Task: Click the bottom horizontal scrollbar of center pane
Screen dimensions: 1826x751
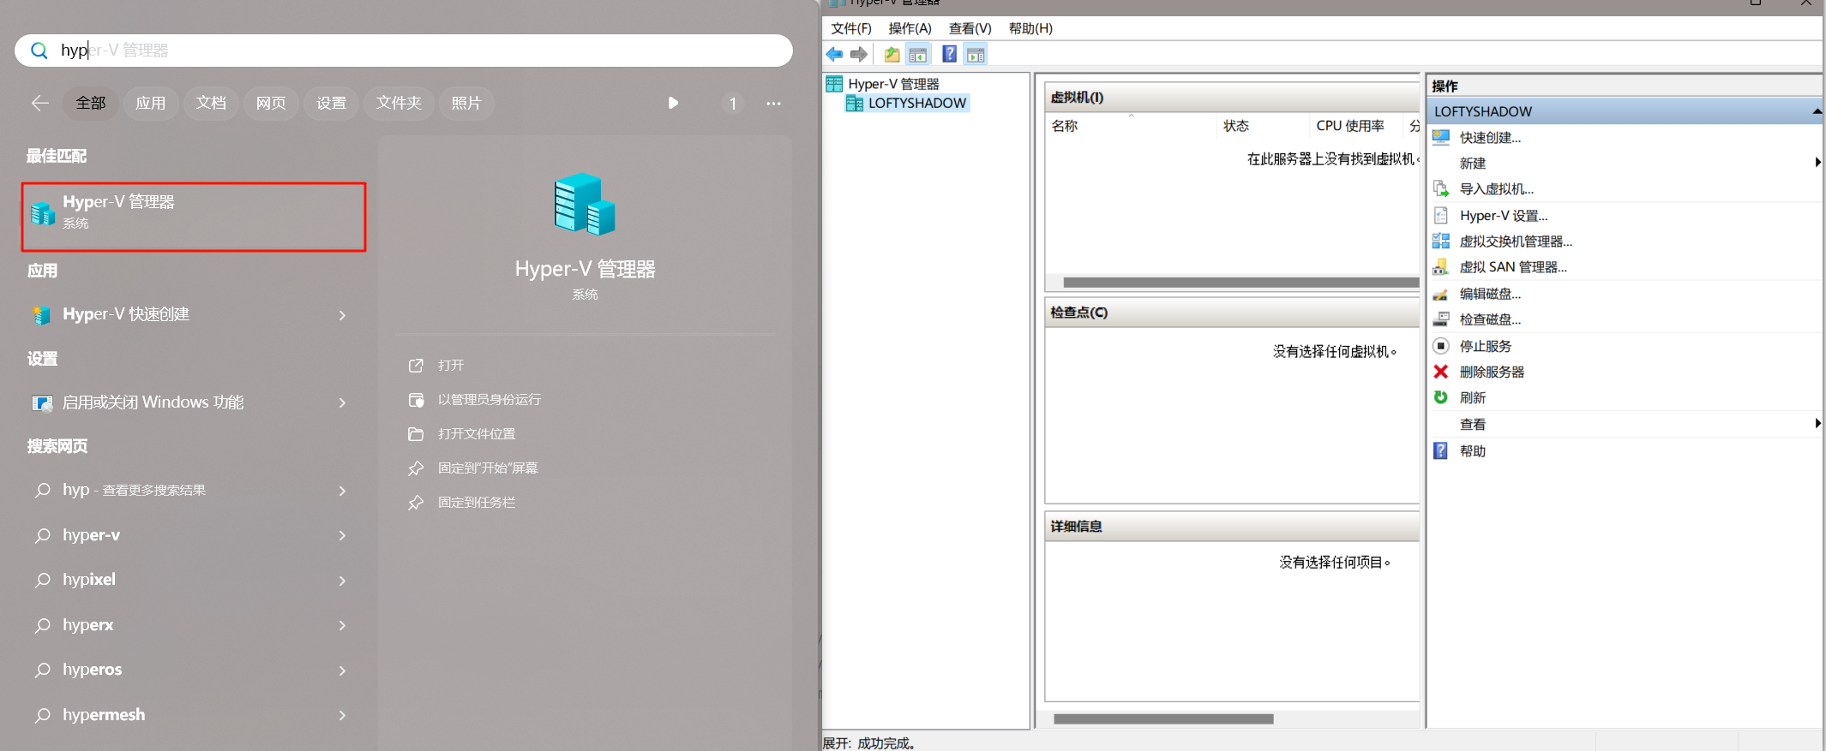Action: click(1163, 718)
